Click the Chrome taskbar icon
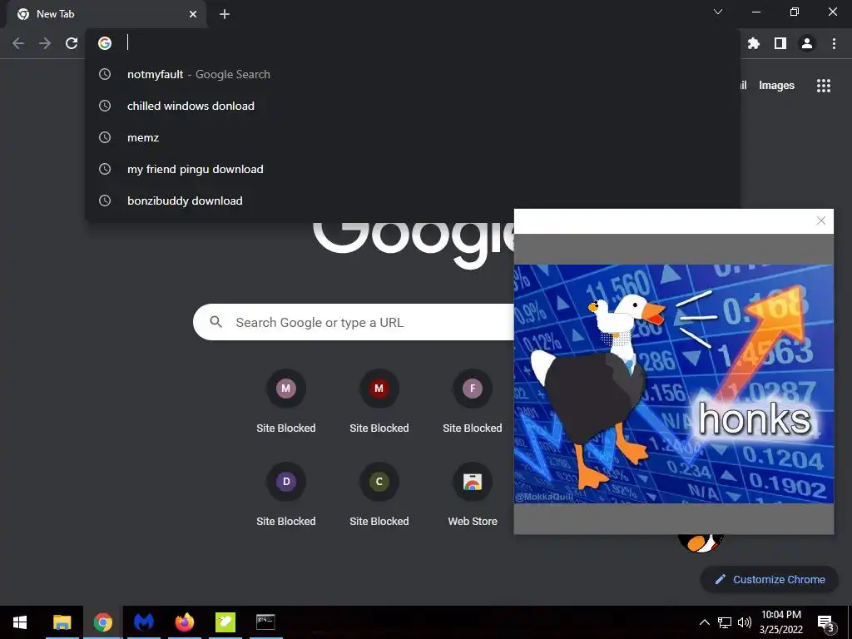Viewport: 852px width, 639px height. [x=102, y=622]
